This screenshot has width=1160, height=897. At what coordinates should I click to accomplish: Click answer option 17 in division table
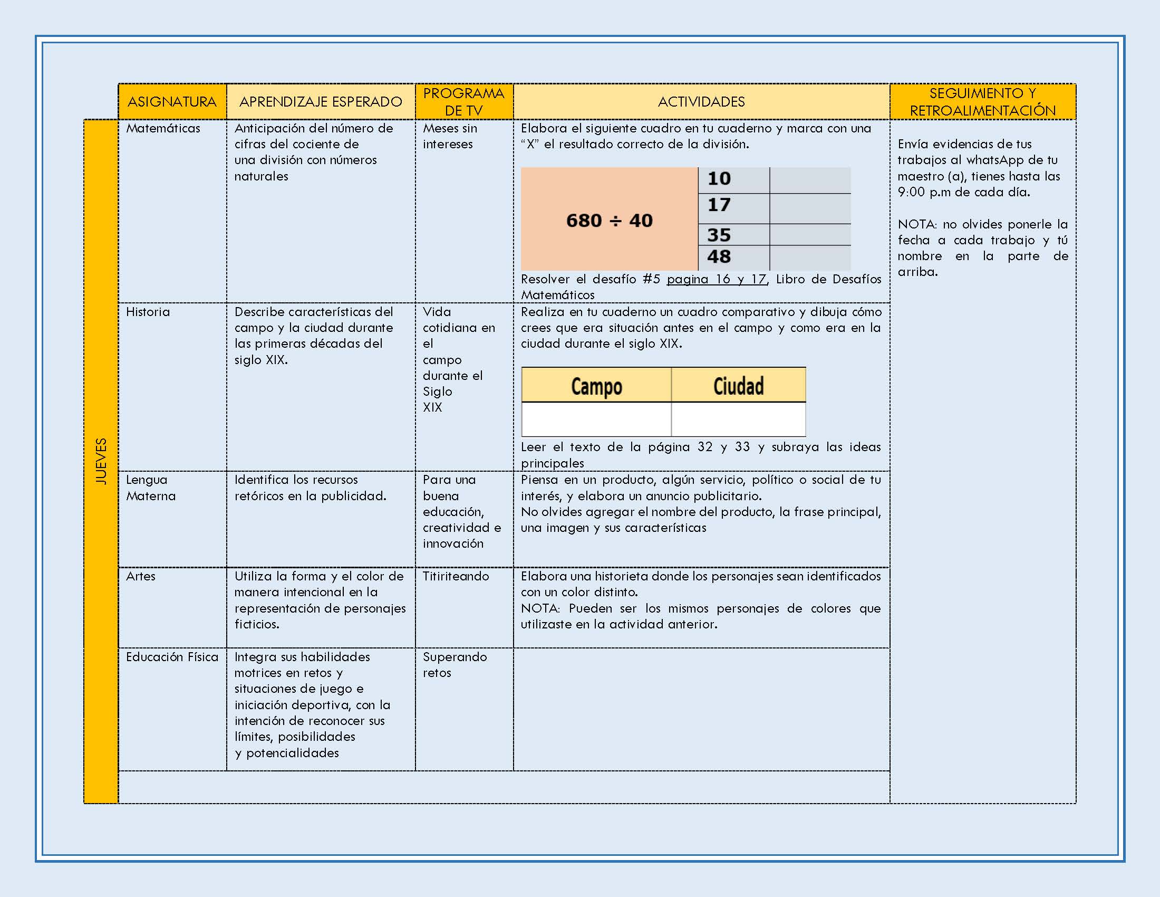(x=733, y=208)
